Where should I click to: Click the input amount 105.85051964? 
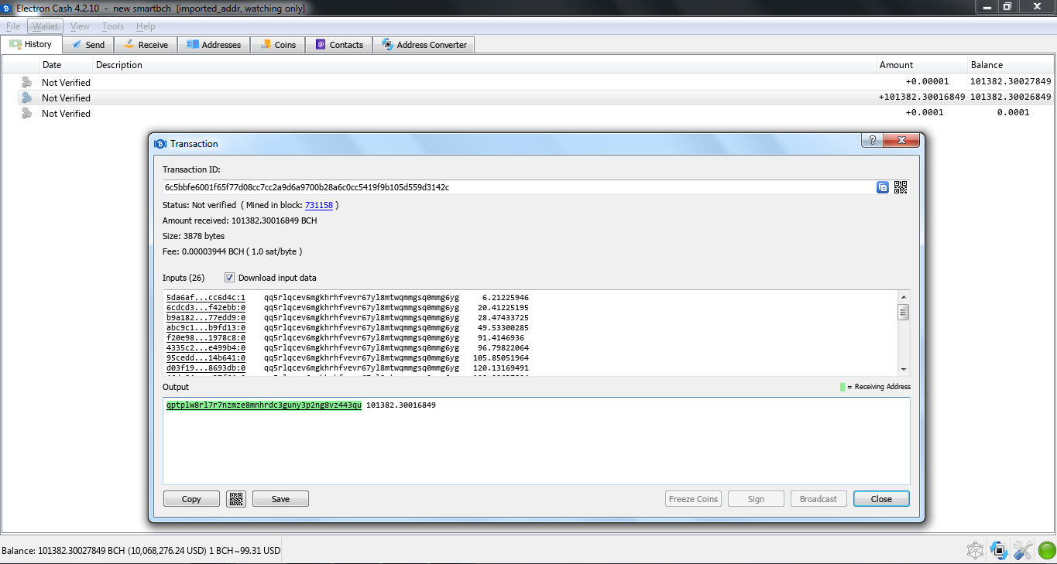501,357
